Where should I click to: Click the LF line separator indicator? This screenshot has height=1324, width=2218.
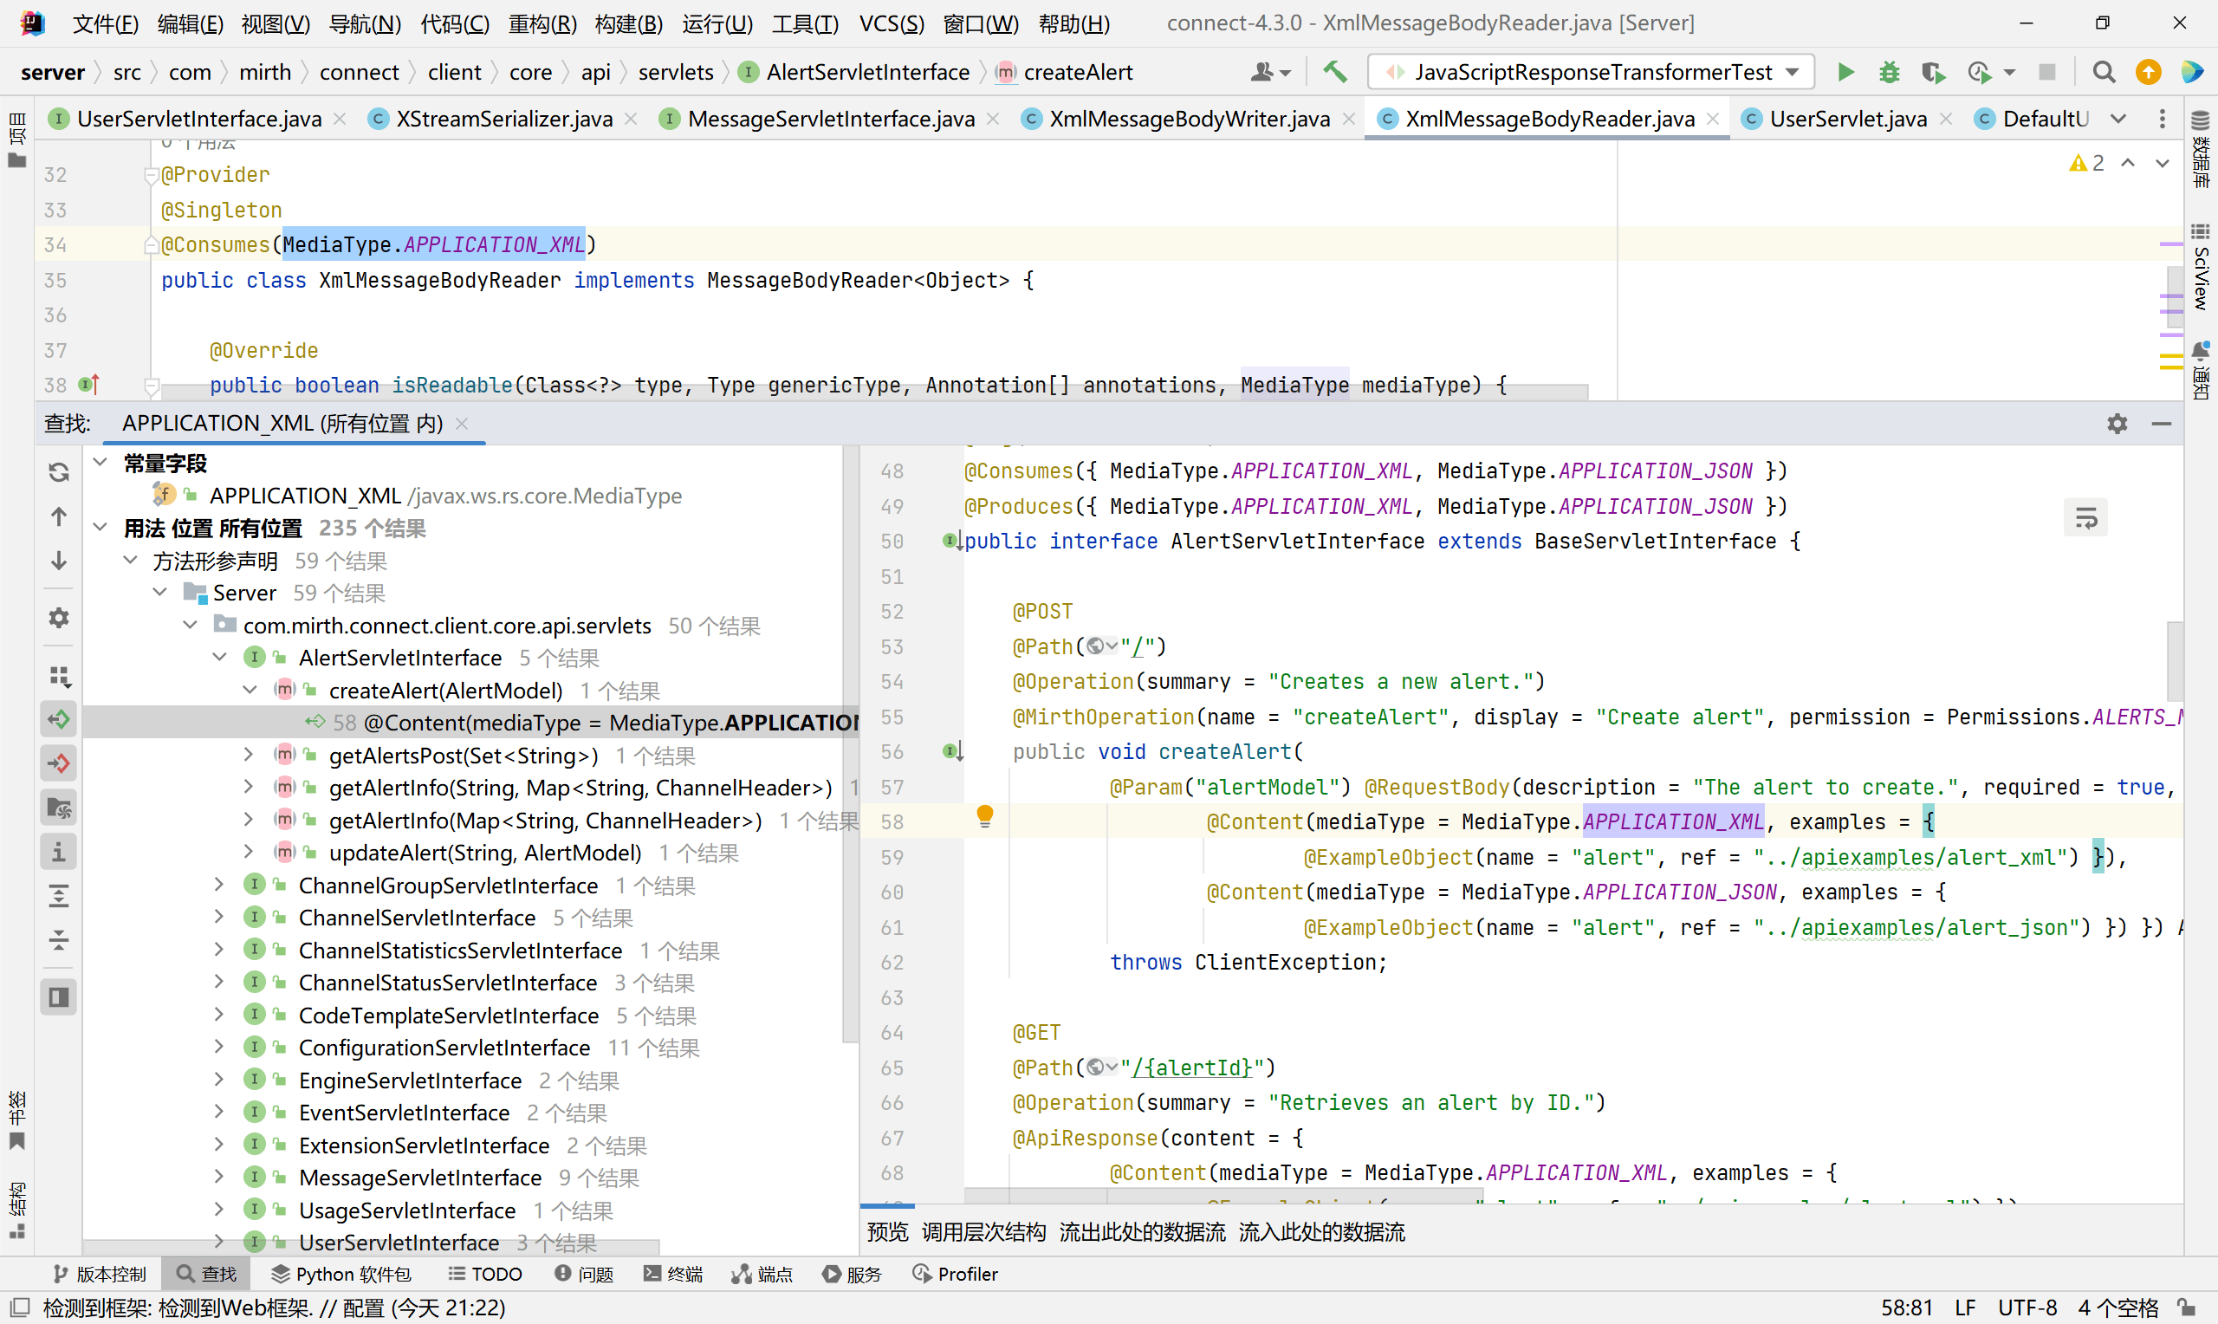click(1965, 1308)
